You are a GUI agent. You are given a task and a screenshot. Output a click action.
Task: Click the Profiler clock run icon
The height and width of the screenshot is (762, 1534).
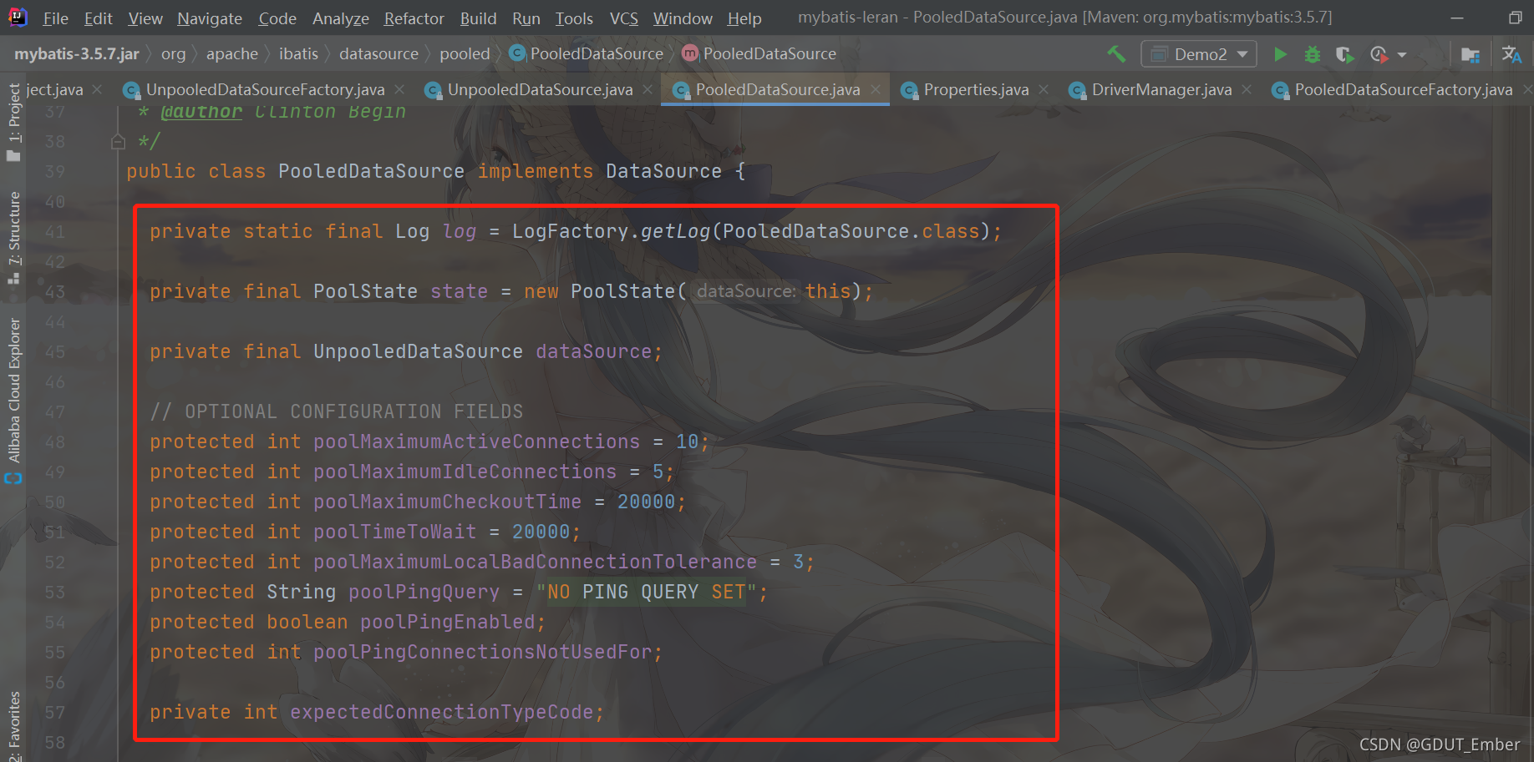[1379, 54]
